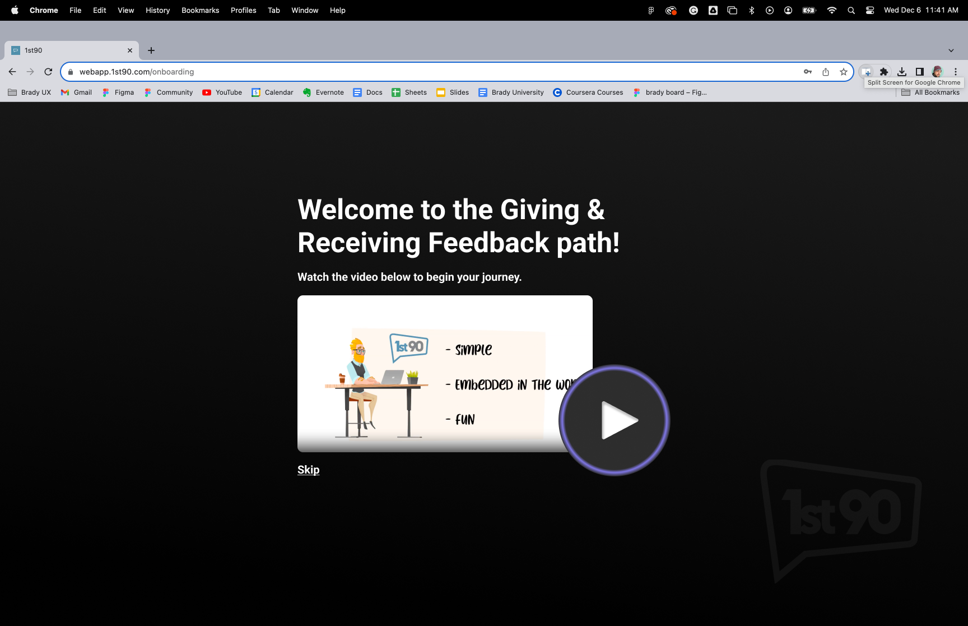The image size is (968, 626).
Task: Open the Tab menu
Action: pos(274,10)
